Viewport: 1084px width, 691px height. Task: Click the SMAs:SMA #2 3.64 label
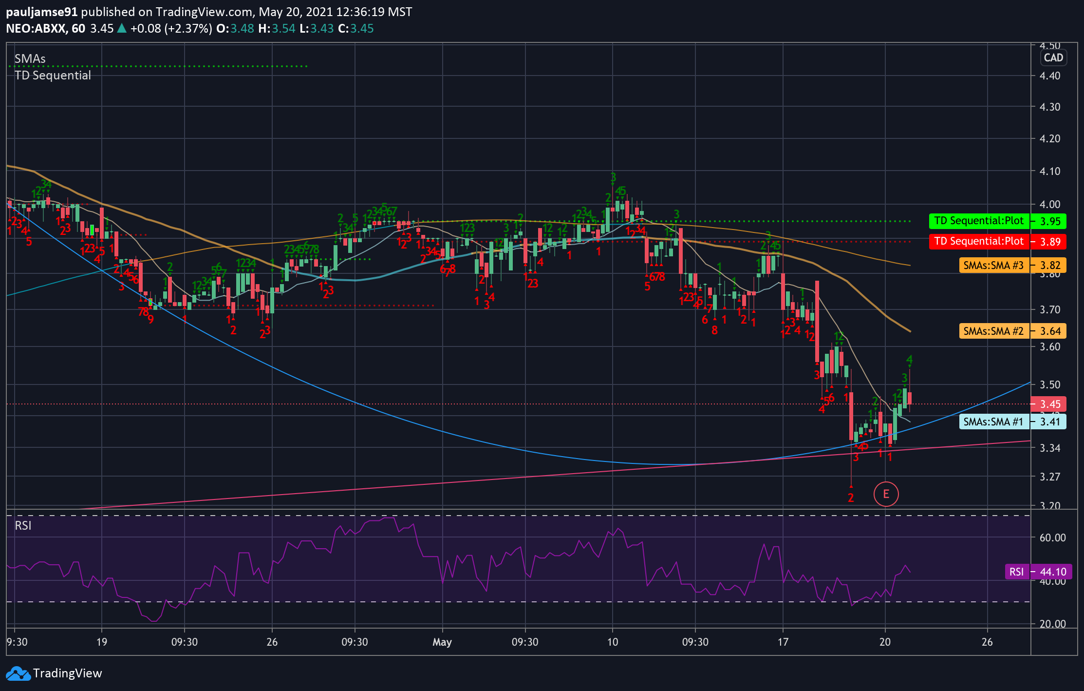[x=1013, y=331]
